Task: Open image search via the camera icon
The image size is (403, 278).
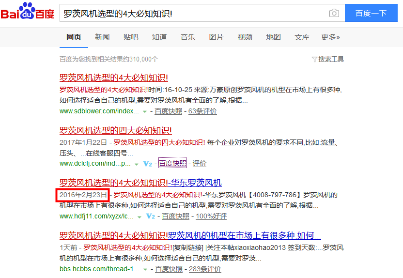Action: (x=334, y=13)
